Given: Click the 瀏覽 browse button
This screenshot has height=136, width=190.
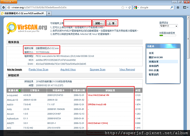Looking at the screenshot, I should pyautogui.click(x=99, y=23).
